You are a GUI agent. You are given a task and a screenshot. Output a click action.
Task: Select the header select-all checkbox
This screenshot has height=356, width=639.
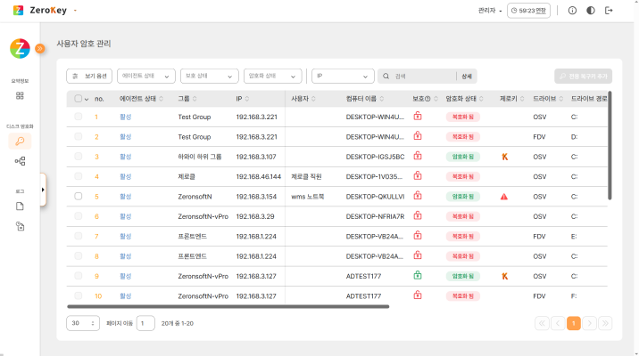[x=79, y=99]
